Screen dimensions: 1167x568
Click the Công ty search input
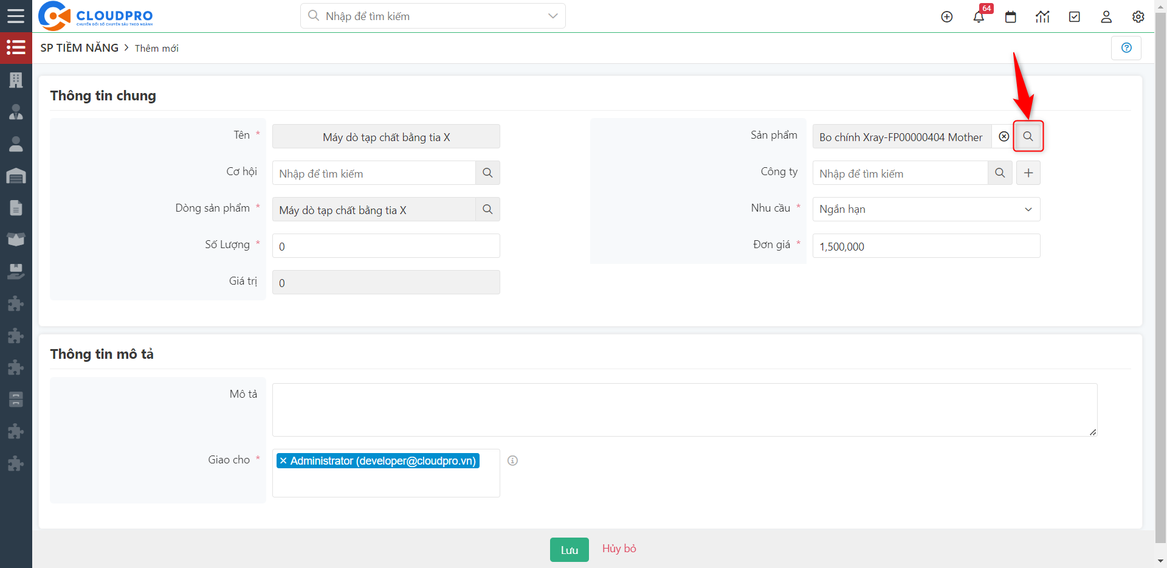click(900, 173)
